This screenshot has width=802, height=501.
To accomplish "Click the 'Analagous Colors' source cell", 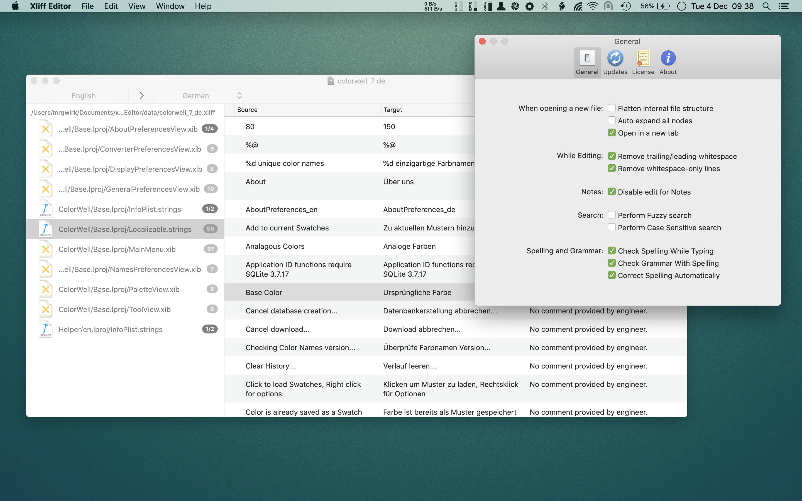I will pos(275,247).
